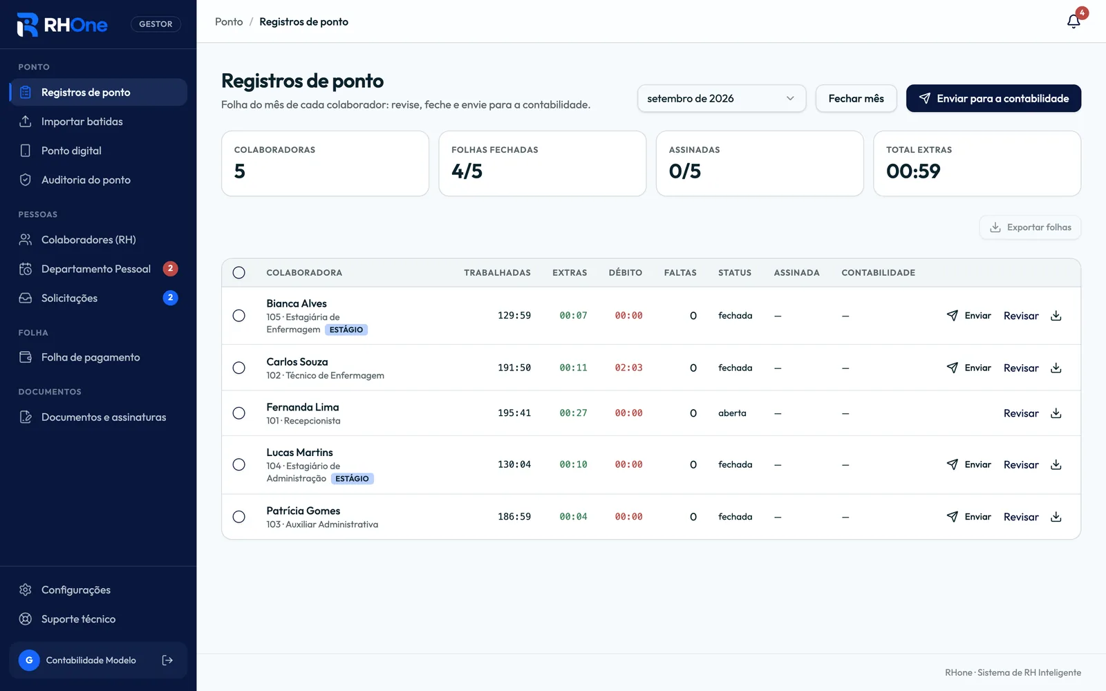1106x691 pixels.
Task: Download Lucas Martins's timesheet via download icon
Action: 1056,464
